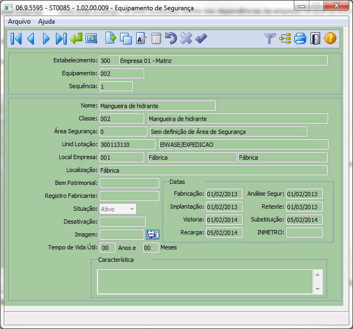Screen dimensions: 353x329
Task: Go to the previous record
Action: 31,39
